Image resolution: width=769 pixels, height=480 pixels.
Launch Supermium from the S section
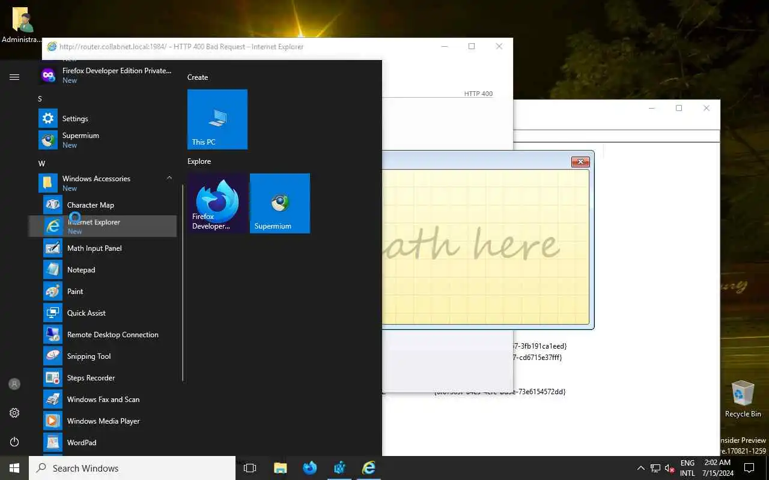(108, 140)
